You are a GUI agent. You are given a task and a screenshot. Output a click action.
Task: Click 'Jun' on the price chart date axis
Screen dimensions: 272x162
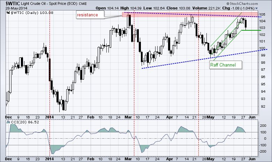[252, 117]
